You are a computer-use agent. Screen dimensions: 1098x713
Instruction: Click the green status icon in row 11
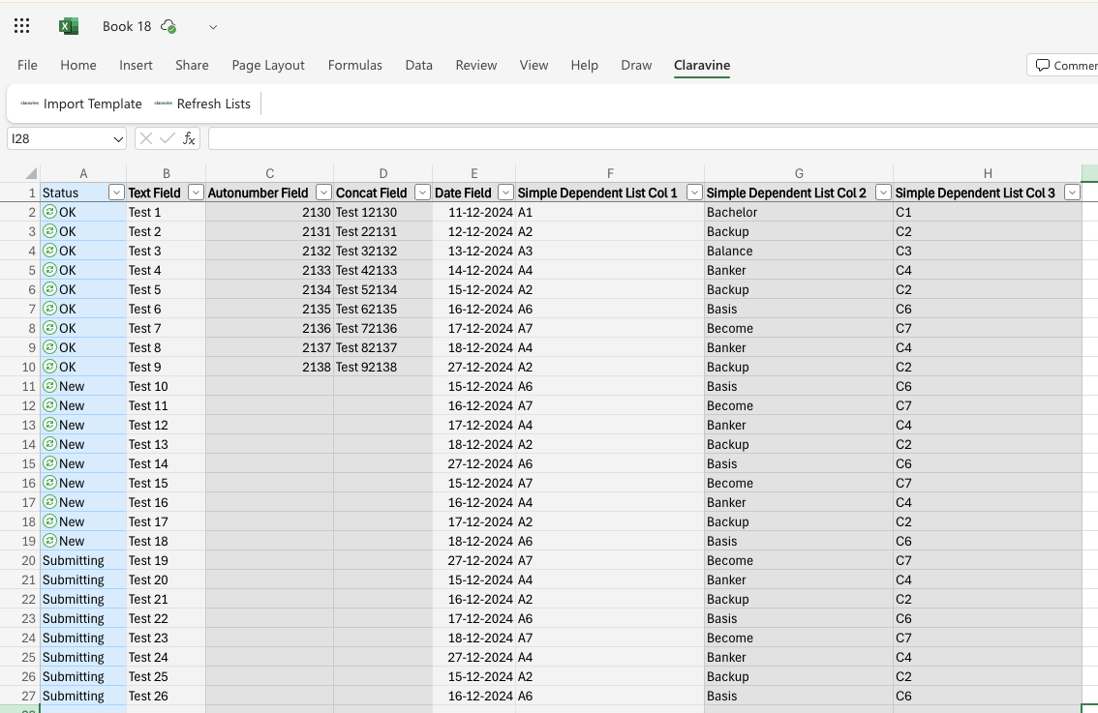(x=49, y=386)
